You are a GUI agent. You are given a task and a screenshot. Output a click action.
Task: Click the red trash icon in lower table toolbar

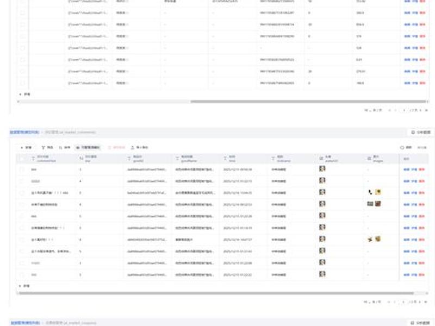point(109,147)
